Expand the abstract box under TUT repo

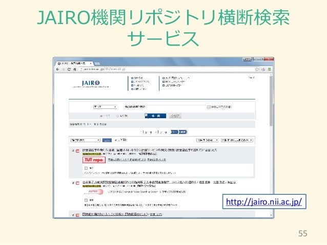tap(86, 168)
